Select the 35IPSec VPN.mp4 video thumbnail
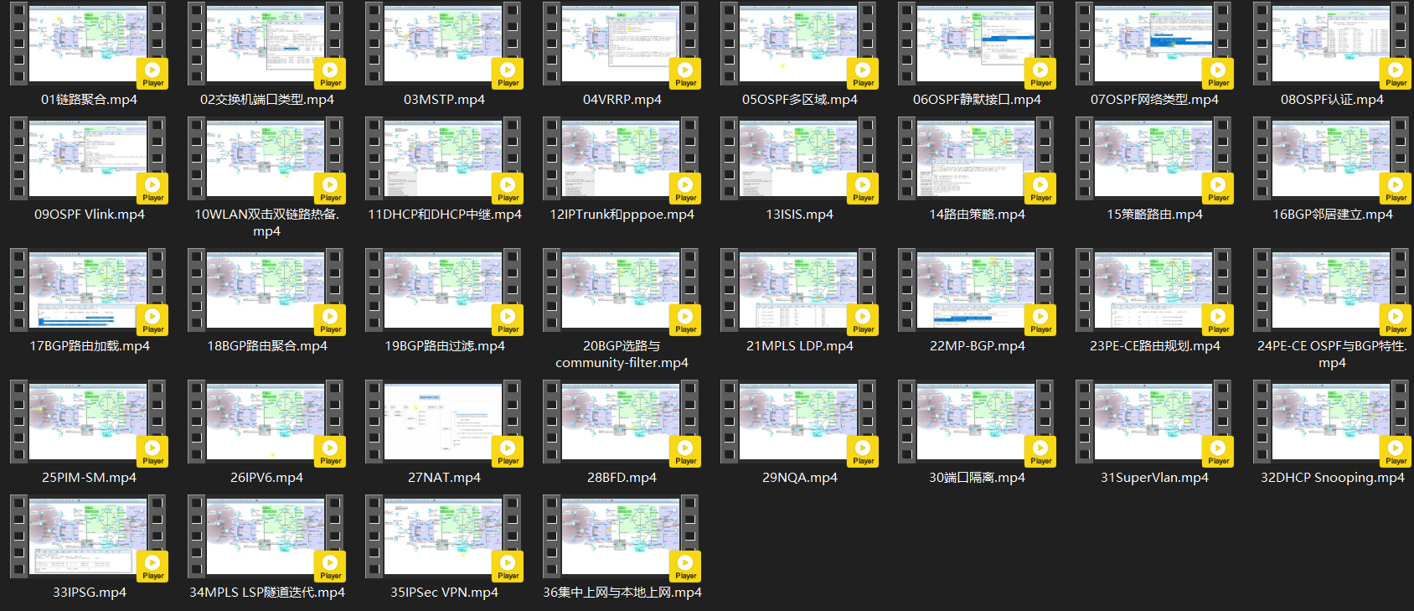The image size is (1414, 611). click(x=443, y=536)
